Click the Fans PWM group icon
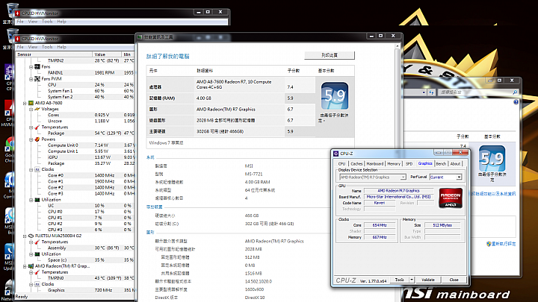Screen dimensions: 538x302 tap(37, 79)
